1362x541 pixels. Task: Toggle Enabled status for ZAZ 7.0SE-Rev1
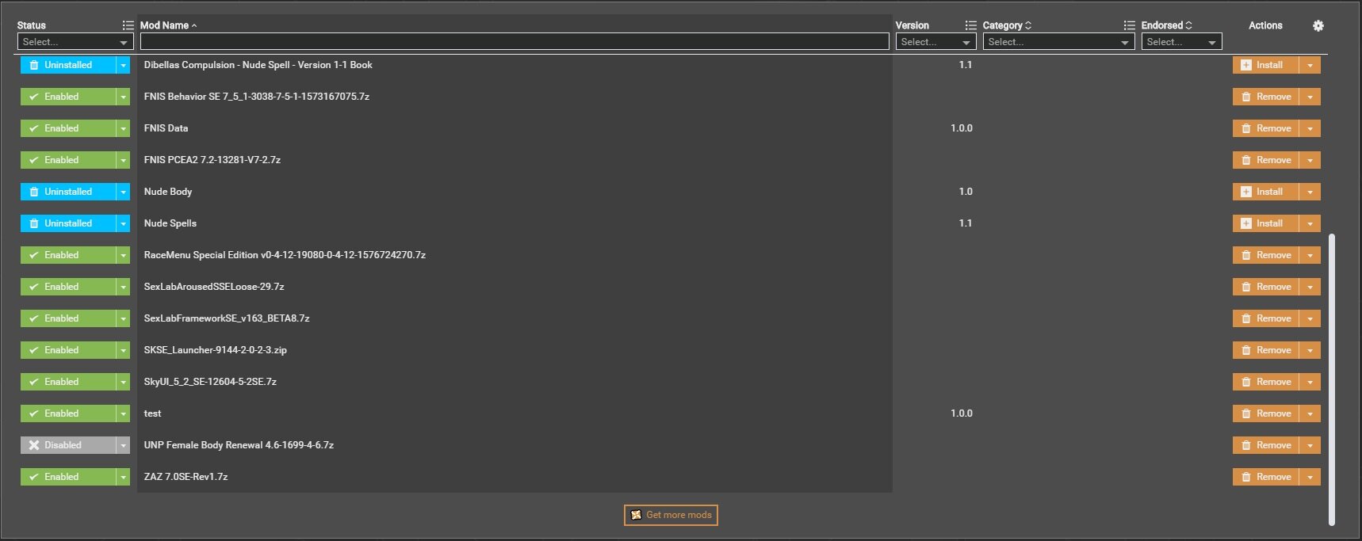pos(68,477)
